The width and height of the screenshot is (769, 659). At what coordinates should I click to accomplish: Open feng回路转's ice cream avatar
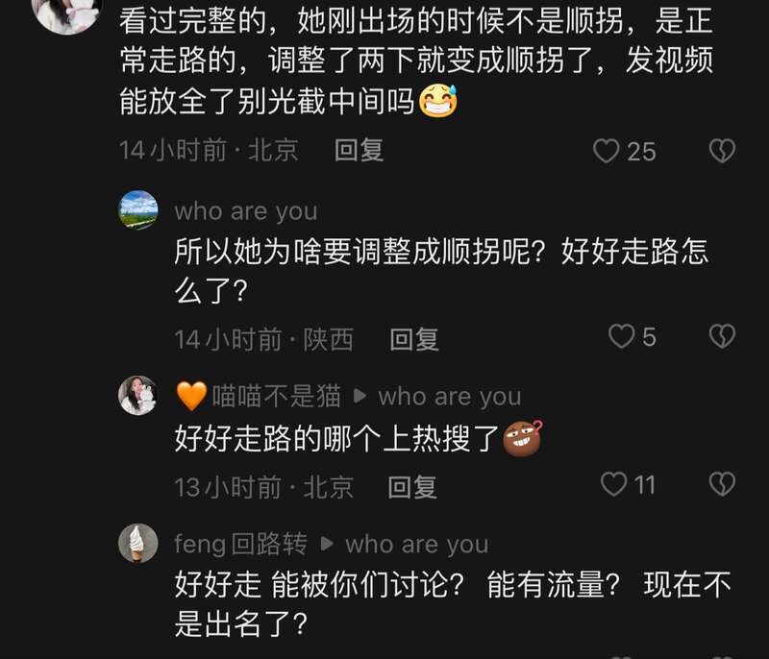[x=138, y=544]
